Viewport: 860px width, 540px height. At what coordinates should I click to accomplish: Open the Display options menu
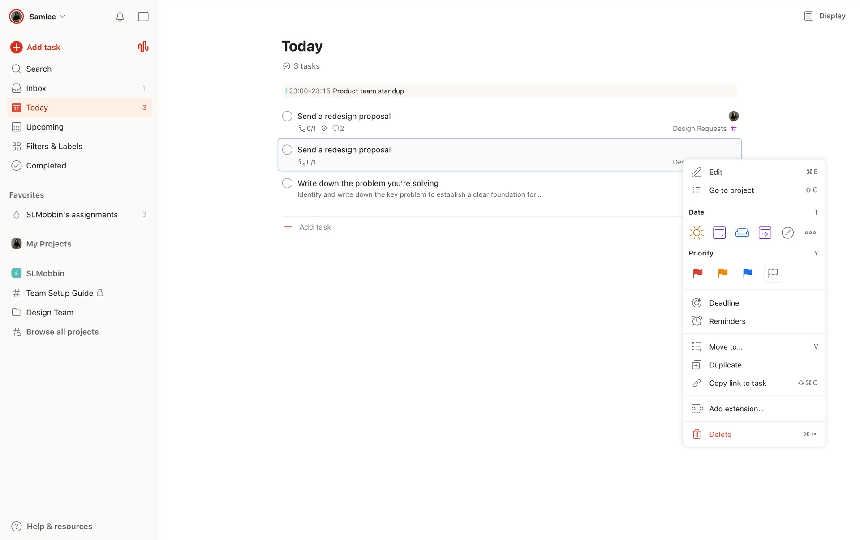(x=825, y=16)
